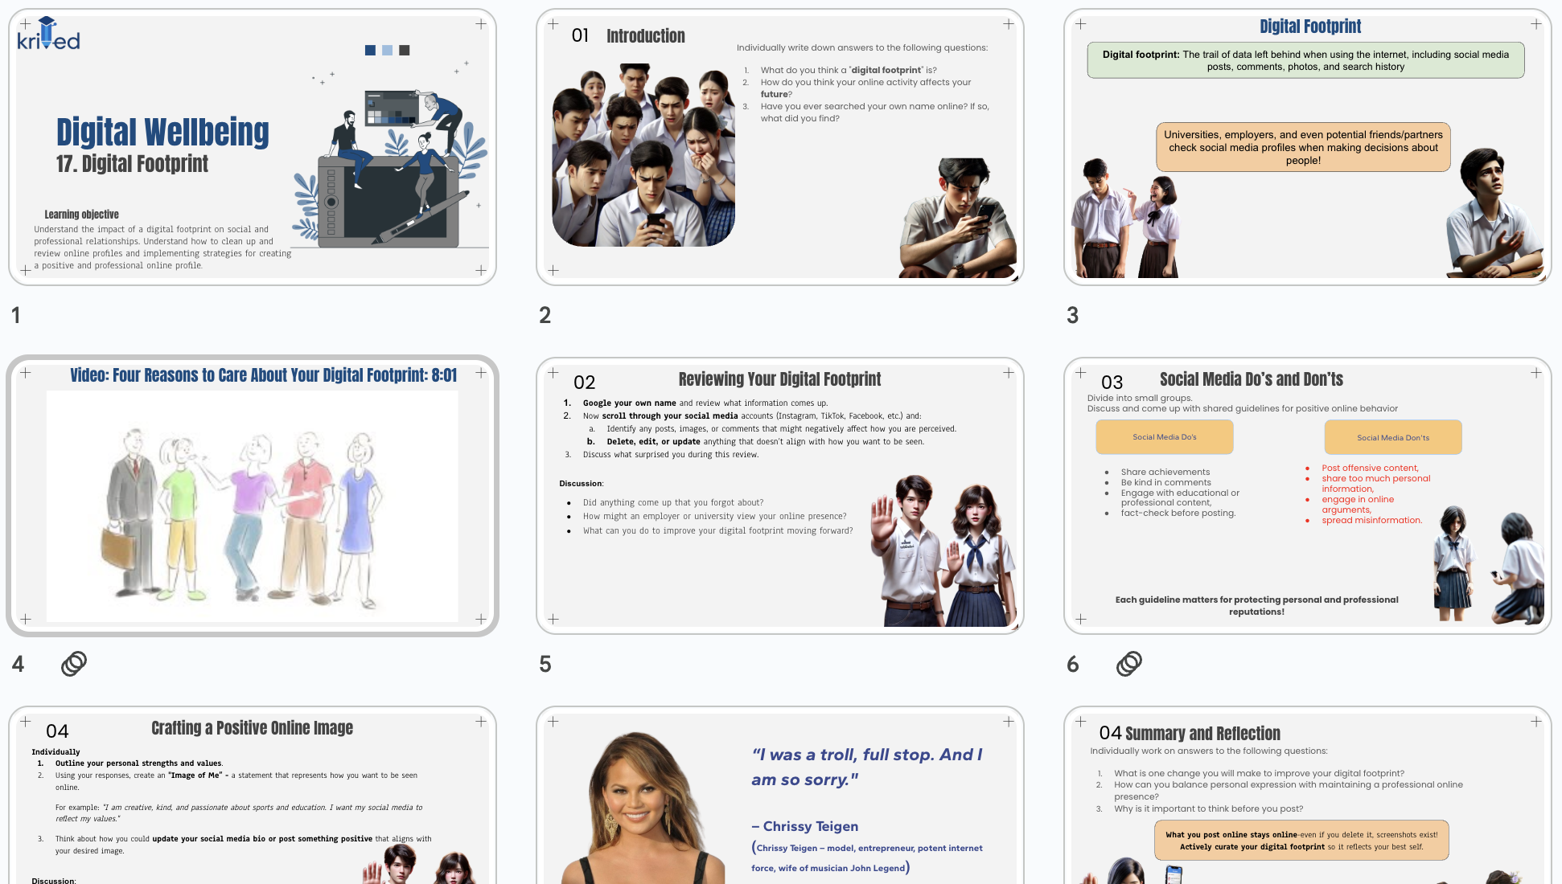The image size is (1562, 884).
Task: Click slide number 2 label
Action: [545, 316]
